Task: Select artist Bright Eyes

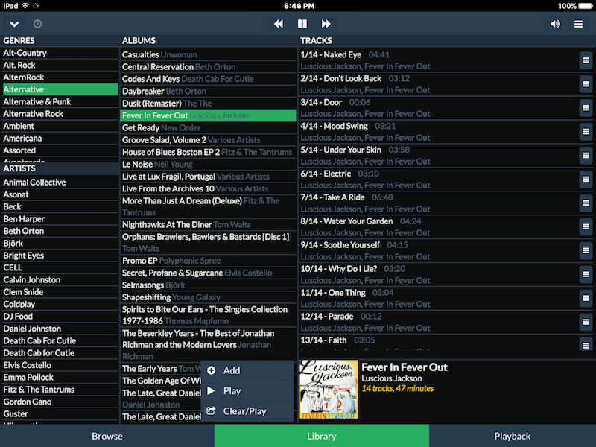Action: click(x=60, y=256)
